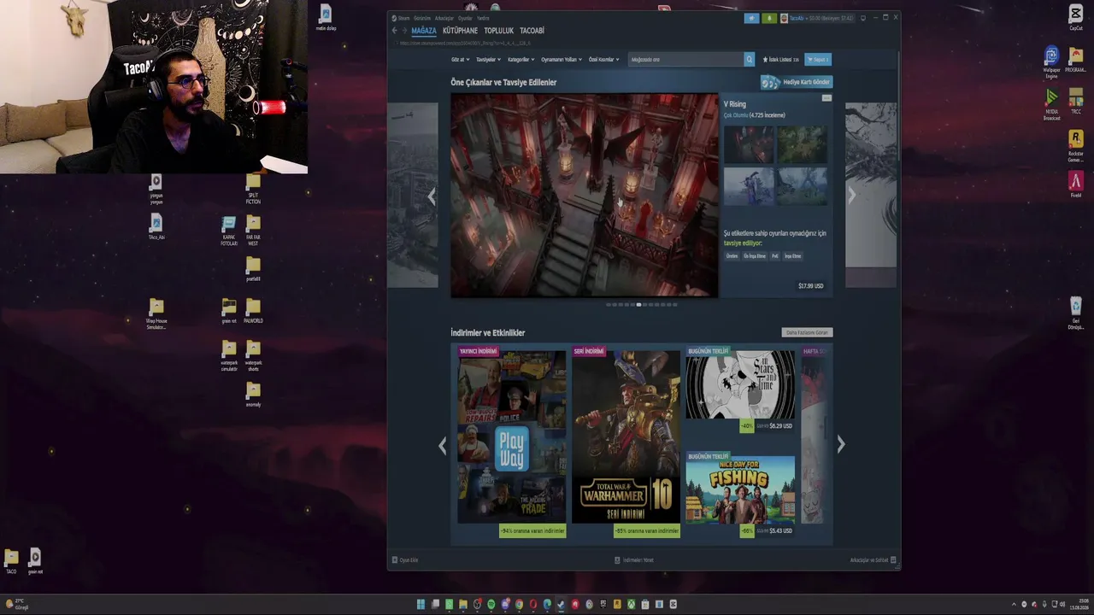Open the Windows Start menu
Screen dimensions: 1094x615
[x=421, y=605]
